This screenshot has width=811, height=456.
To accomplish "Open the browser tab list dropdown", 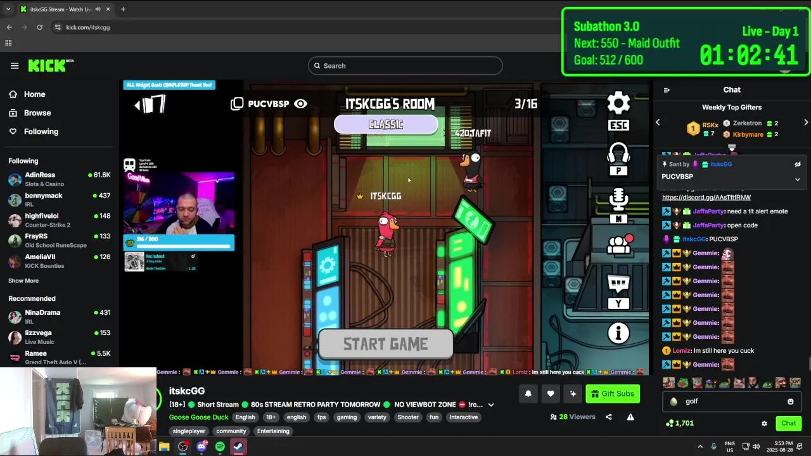I will (x=8, y=9).
